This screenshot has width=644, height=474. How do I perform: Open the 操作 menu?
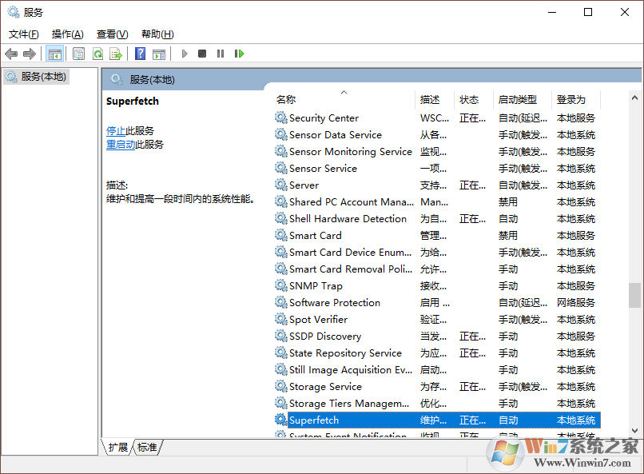[68, 34]
